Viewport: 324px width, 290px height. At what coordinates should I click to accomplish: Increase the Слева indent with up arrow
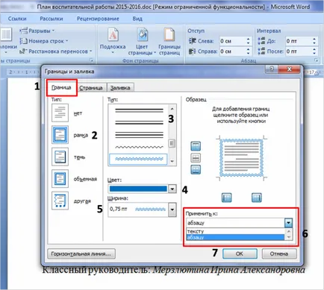249,39
